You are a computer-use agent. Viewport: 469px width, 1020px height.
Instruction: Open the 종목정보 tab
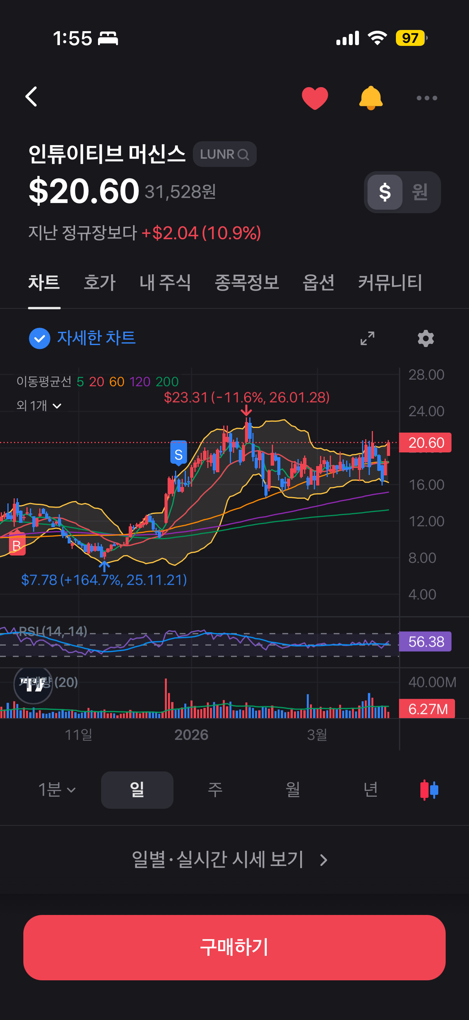tap(247, 282)
